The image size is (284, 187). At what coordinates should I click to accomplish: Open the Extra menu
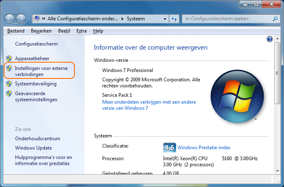[x=81, y=31]
